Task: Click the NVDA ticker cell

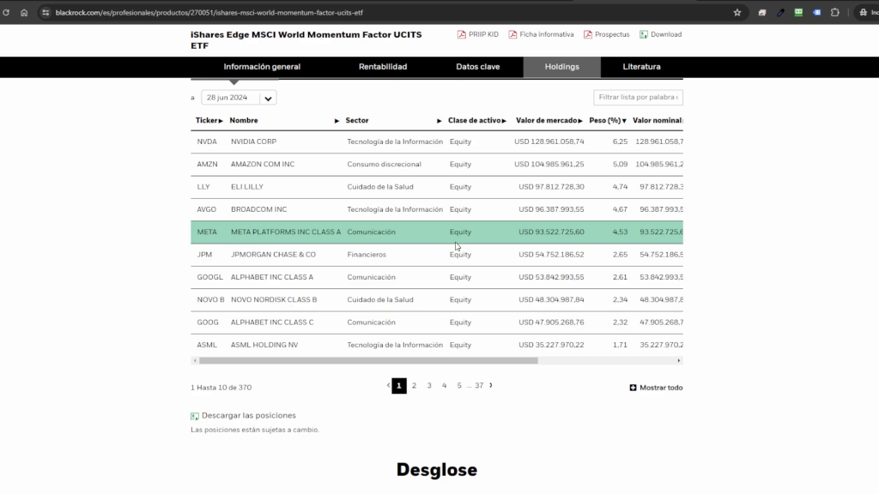Action: coord(207,142)
